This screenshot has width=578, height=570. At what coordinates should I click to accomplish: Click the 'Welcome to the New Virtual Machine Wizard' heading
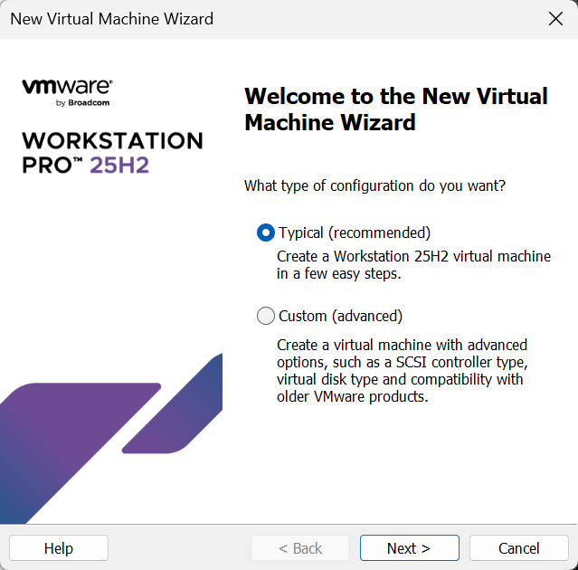click(396, 109)
